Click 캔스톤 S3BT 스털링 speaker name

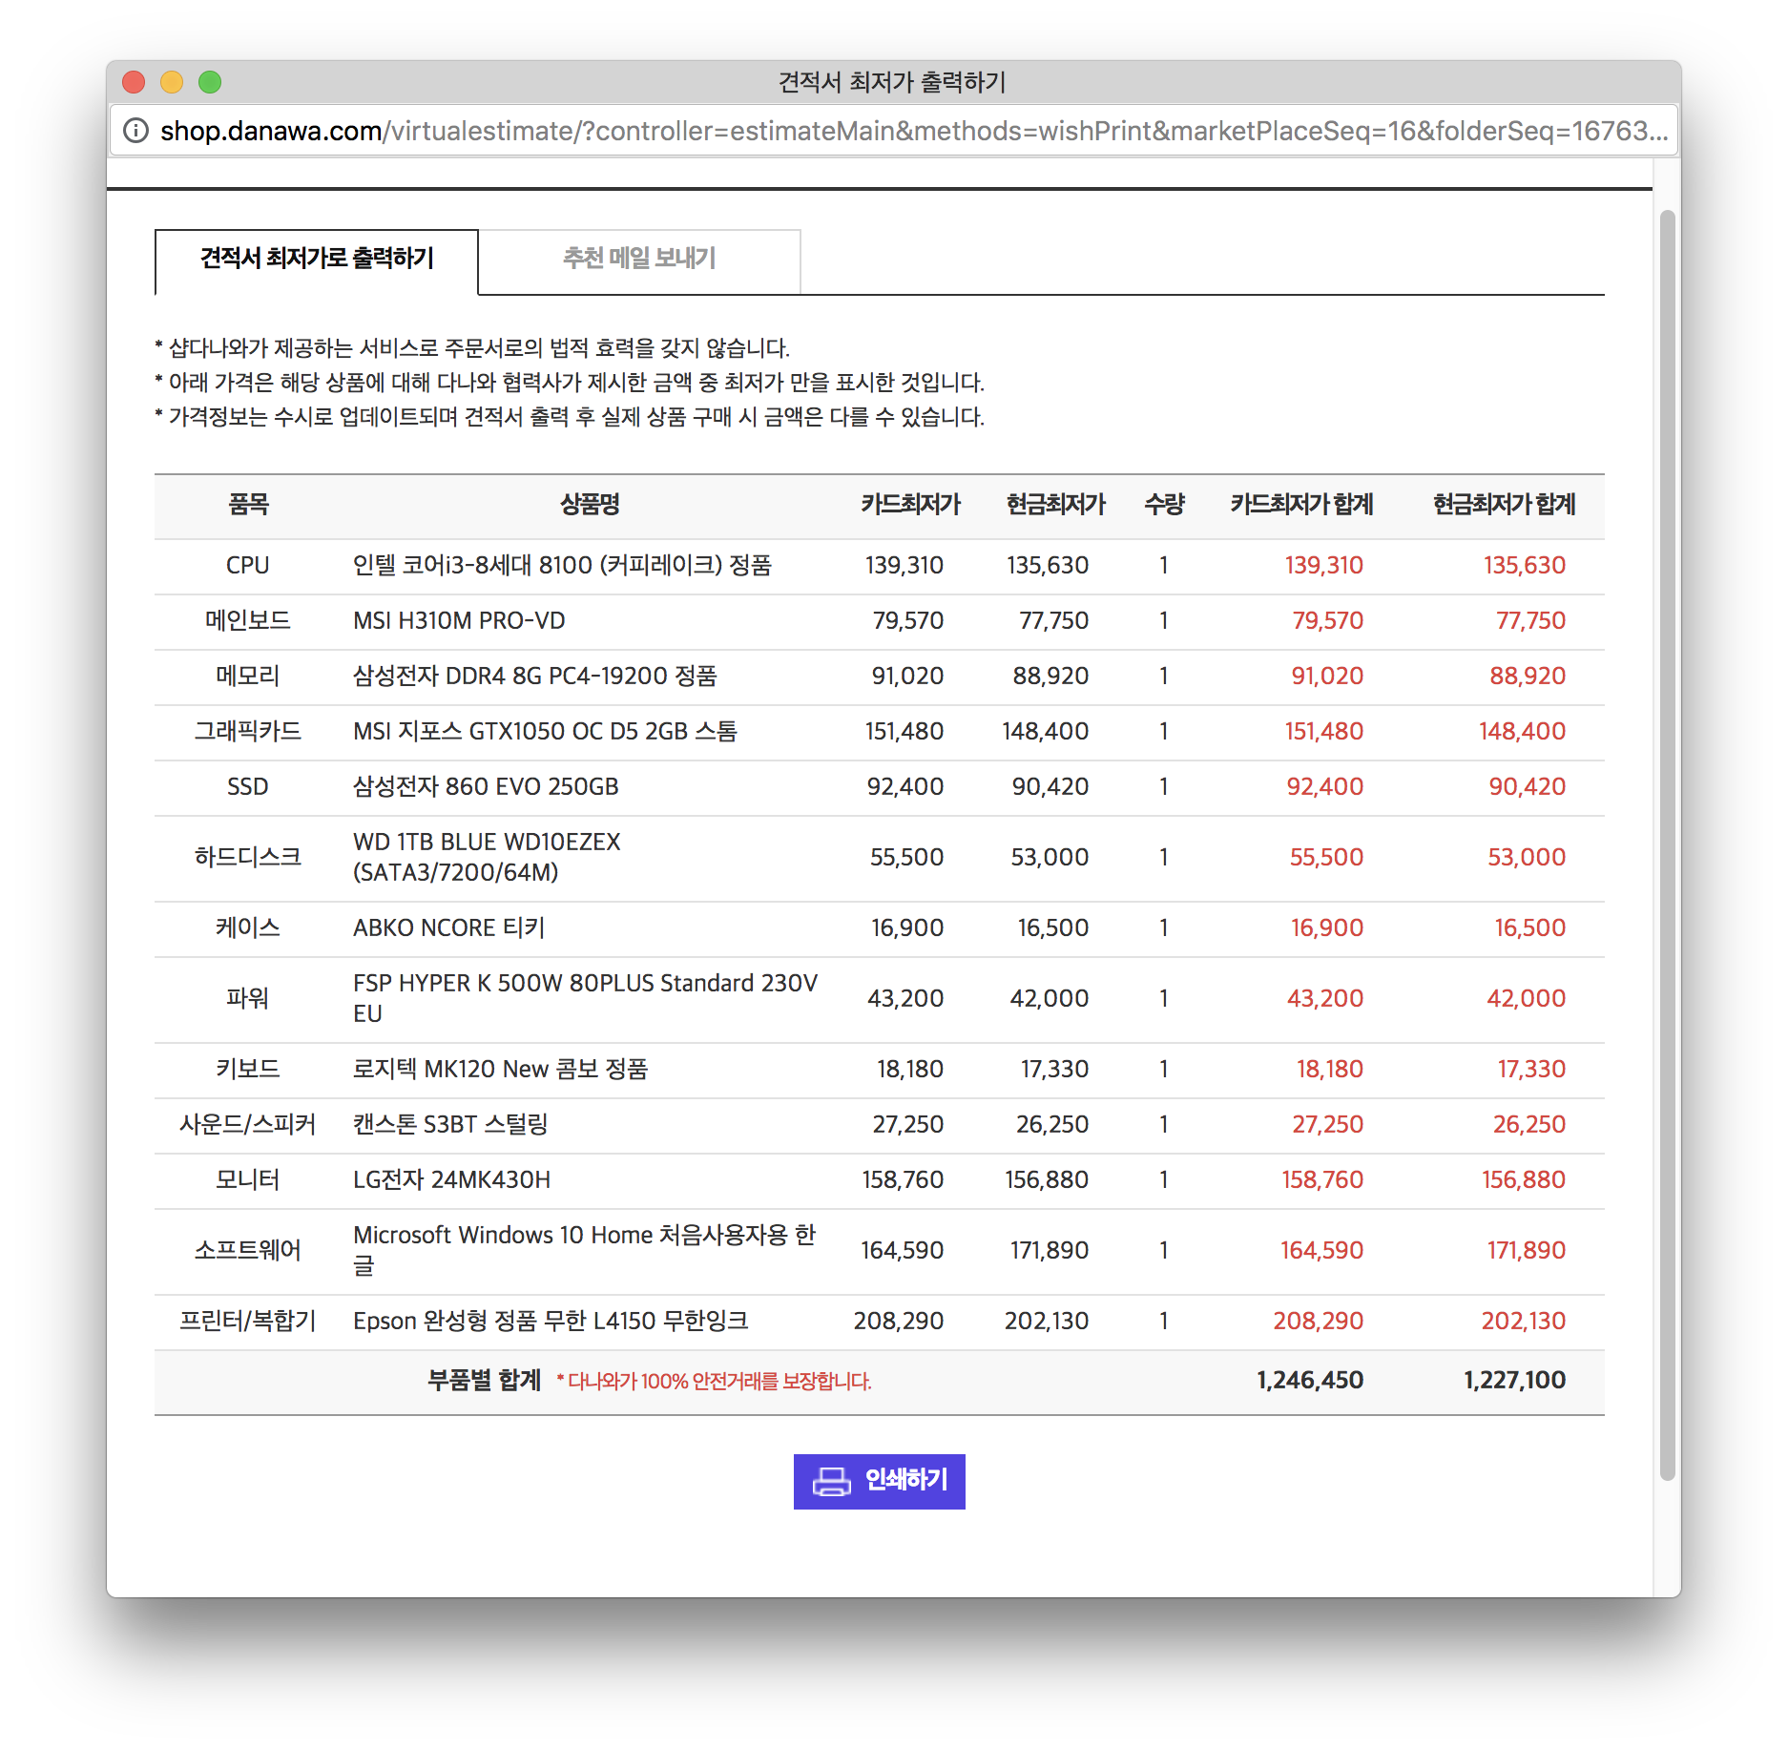point(450,1124)
